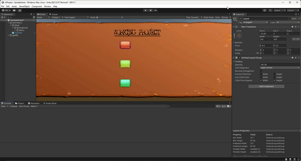Screen dimensions: 301x161
Task: Enable the Static checkbox for Layout
Action: 290,18
